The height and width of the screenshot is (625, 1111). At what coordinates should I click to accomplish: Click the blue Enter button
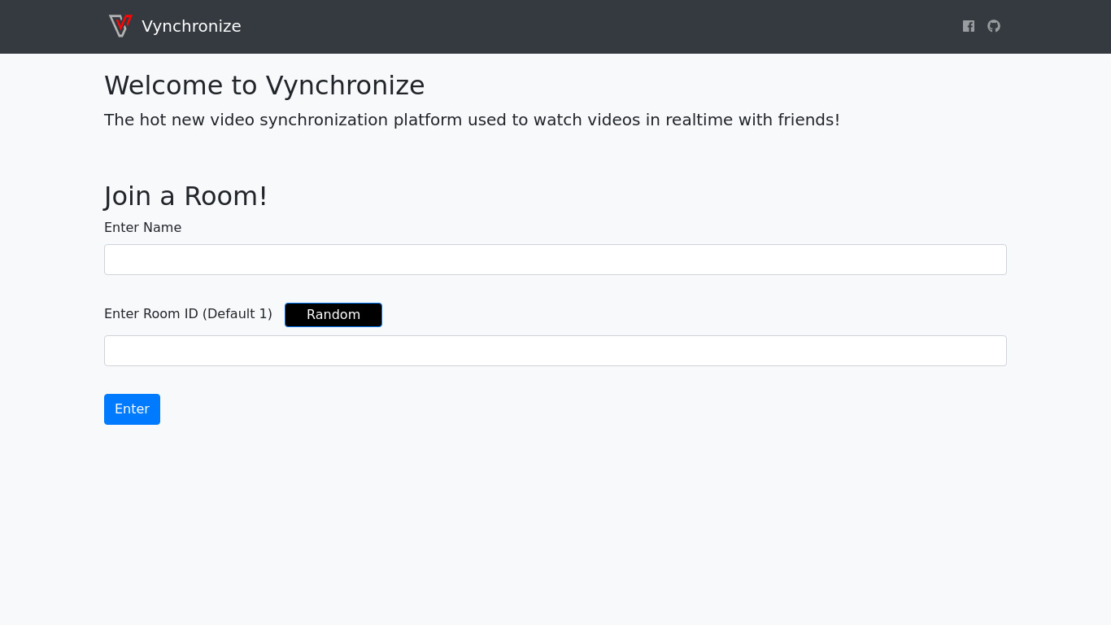pyautogui.click(x=132, y=409)
